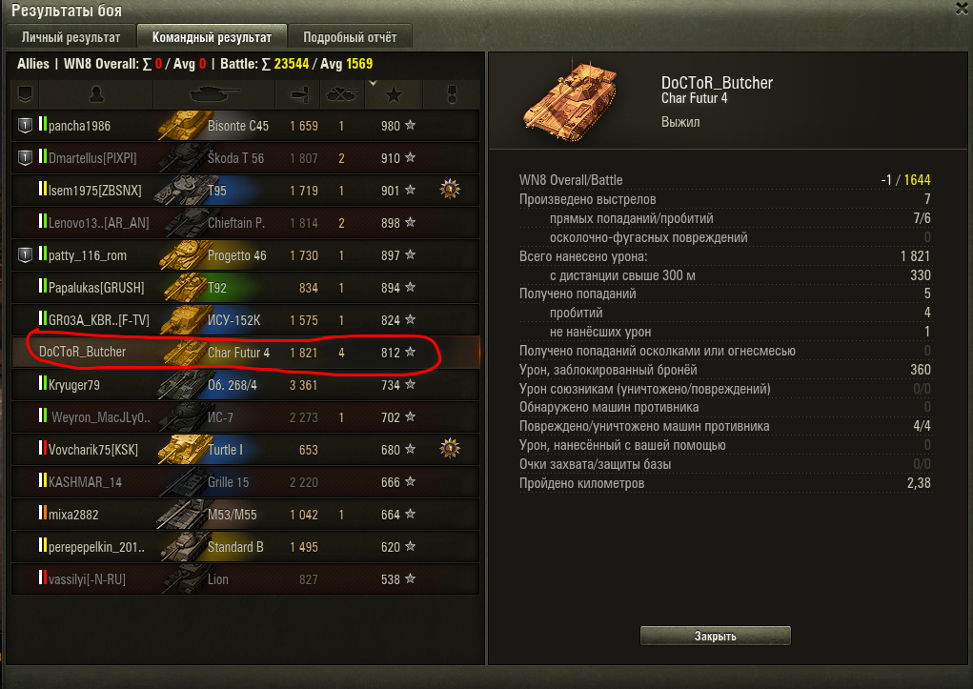Click the platoon badge beside pancha1986
This screenshot has height=689, width=973.
pyautogui.click(x=25, y=126)
